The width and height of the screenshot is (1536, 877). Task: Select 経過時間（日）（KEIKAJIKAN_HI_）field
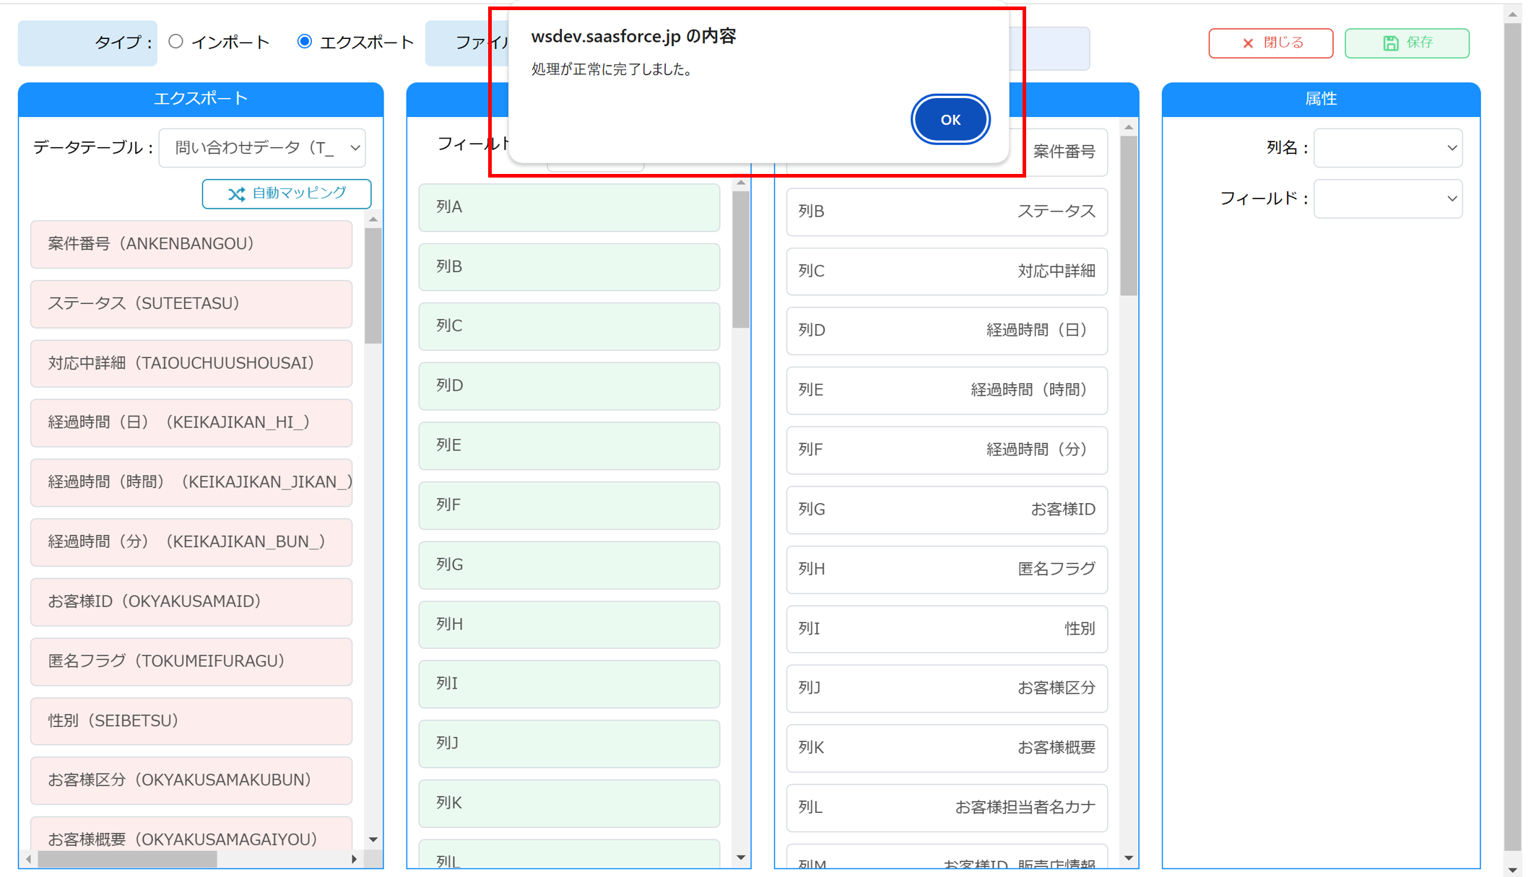191,423
